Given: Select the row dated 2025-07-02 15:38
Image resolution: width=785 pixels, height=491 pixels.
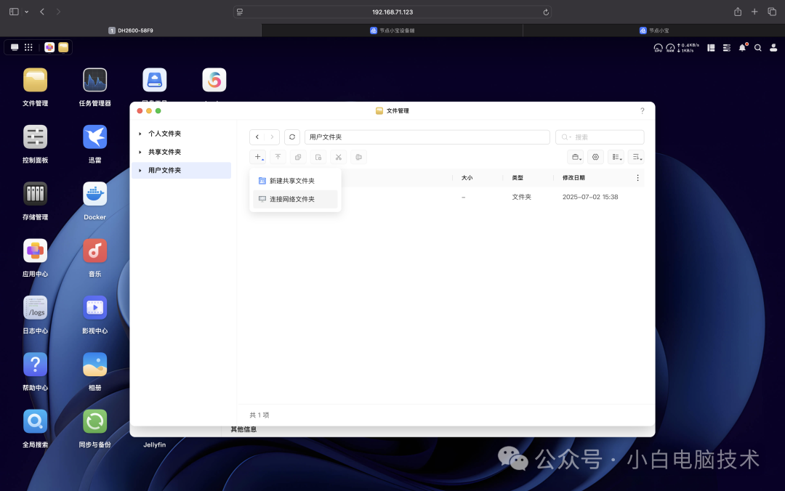Looking at the screenshot, I should [446, 198].
